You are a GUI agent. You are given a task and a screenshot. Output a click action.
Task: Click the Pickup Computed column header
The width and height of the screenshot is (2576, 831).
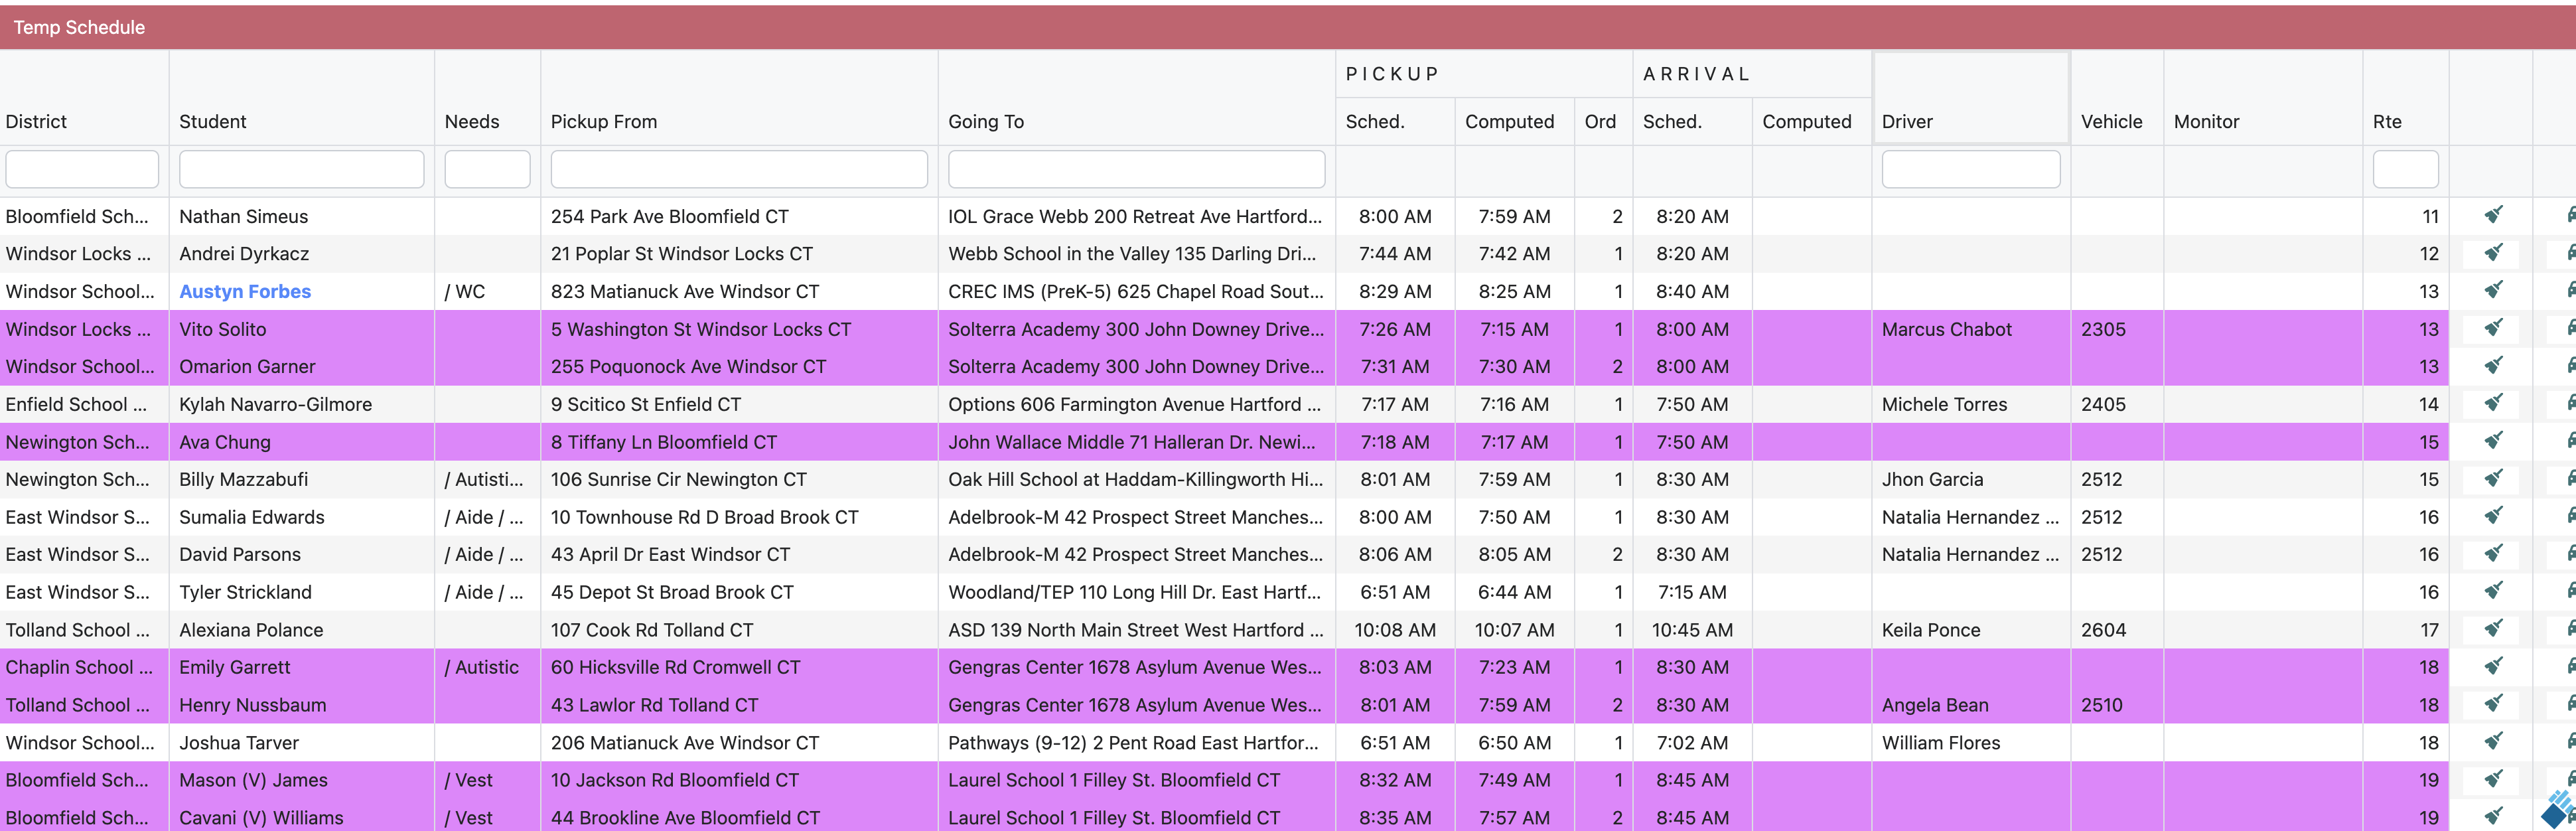coord(1509,122)
